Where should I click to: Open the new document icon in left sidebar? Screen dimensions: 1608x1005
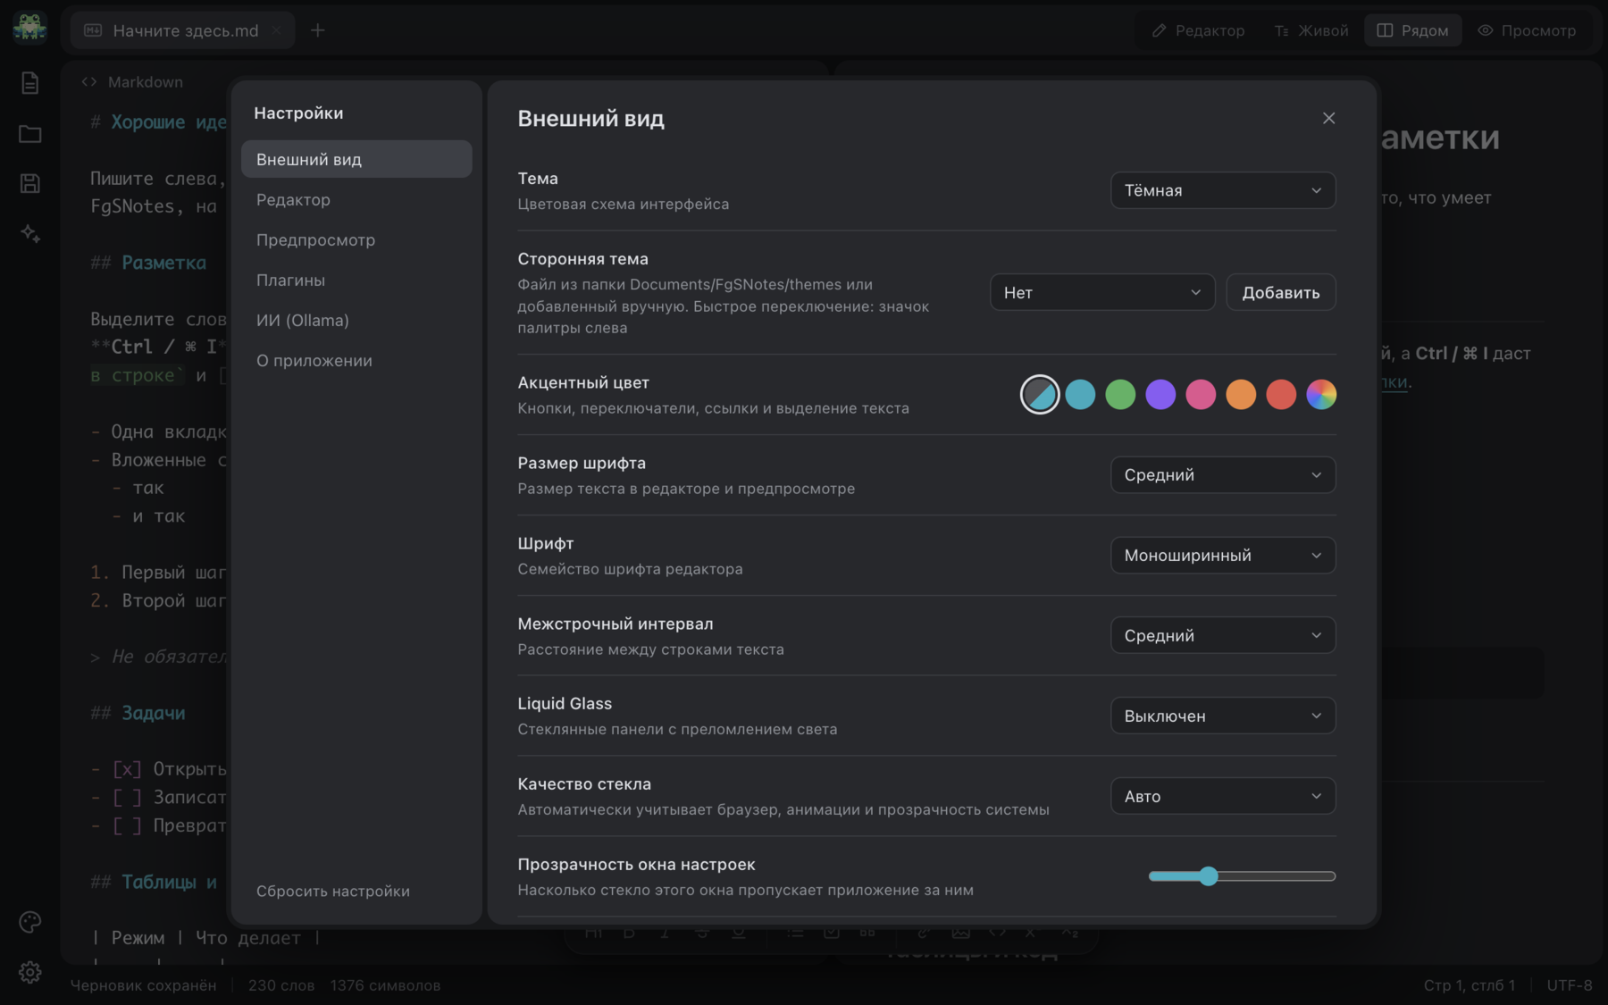point(29,83)
